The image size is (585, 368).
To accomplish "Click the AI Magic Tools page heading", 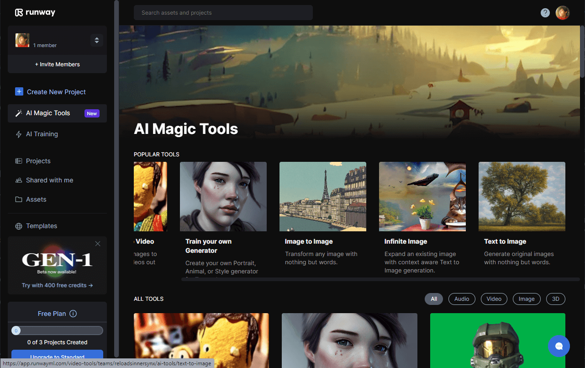I will click(x=186, y=129).
